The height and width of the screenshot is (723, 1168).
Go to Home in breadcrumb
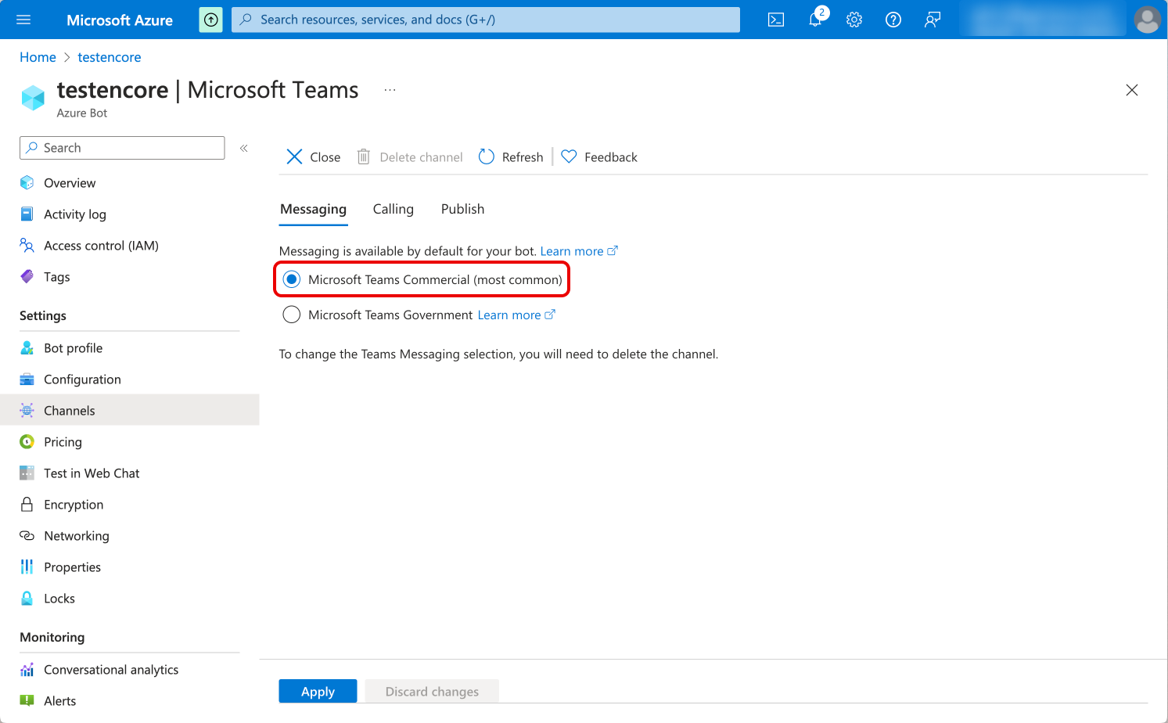coord(38,57)
